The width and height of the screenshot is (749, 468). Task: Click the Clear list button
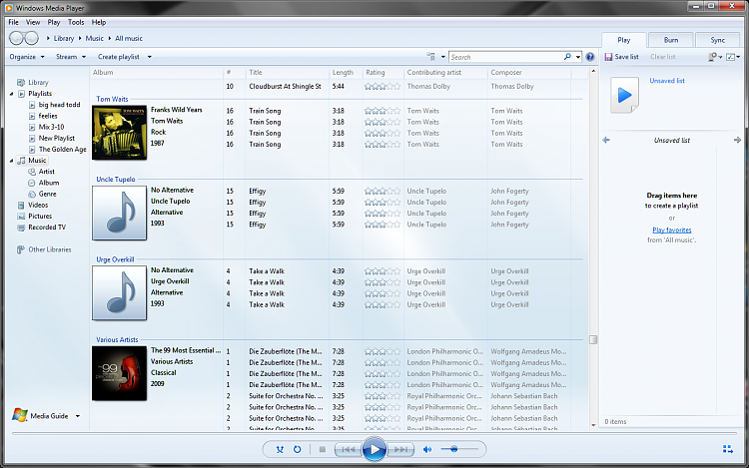click(662, 57)
